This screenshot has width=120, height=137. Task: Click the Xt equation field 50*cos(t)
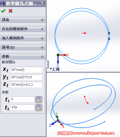point(26,70)
